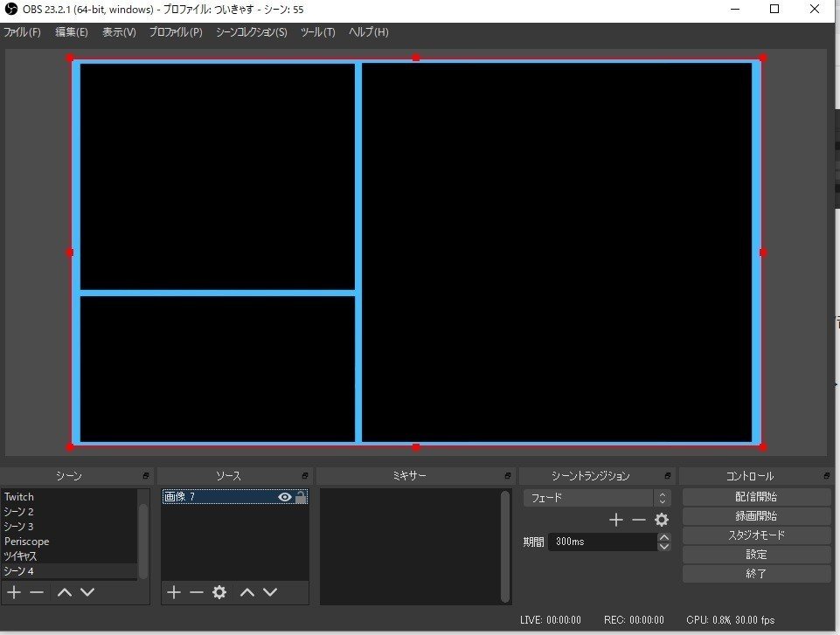The image size is (840, 635).
Task: Click the OBS logo in title bar
Action: pyautogui.click(x=10, y=9)
